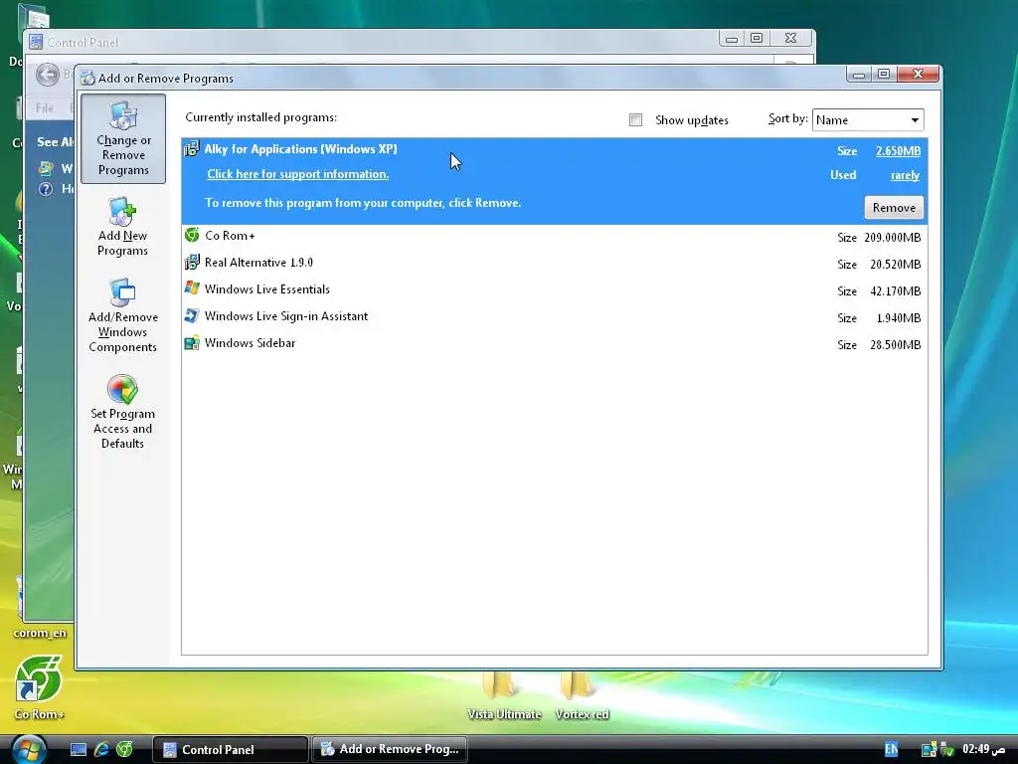Click the Windows Sidebar list icon
1018x764 pixels.
click(x=192, y=343)
